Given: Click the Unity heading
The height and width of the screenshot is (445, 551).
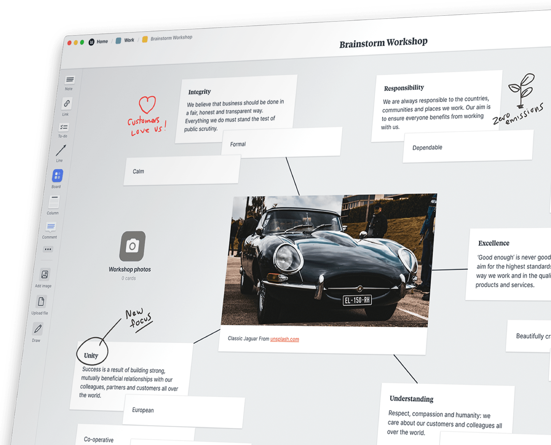Looking at the screenshot, I should pyautogui.click(x=91, y=356).
